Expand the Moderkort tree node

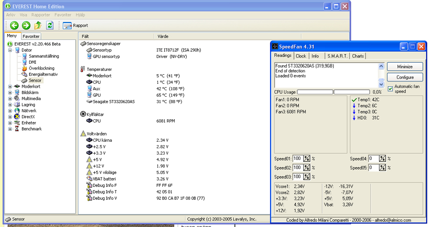click(10, 87)
